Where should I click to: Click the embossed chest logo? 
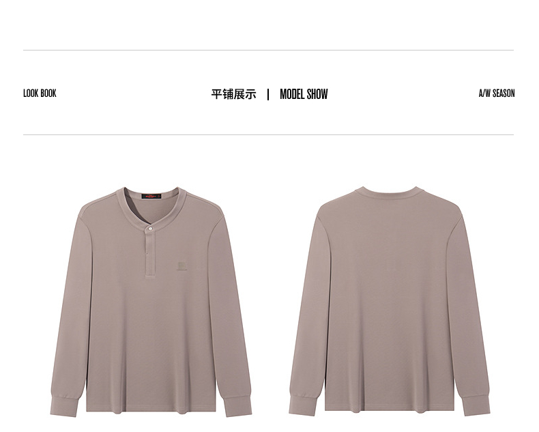click(181, 266)
